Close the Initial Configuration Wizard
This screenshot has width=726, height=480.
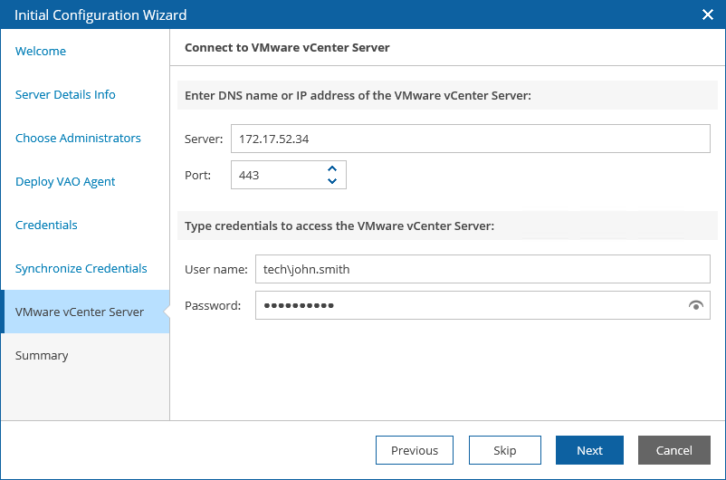pyautogui.click(x=708, y=14)
